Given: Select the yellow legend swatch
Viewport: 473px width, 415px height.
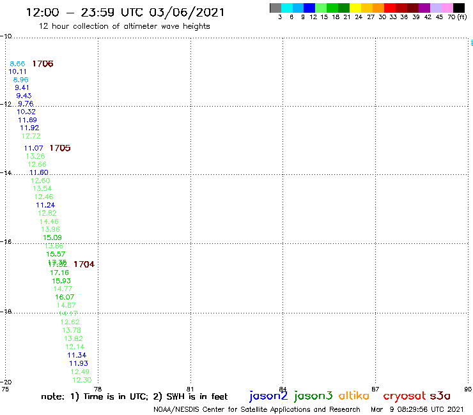Looking at the screenshot, I should coord(355,8).
